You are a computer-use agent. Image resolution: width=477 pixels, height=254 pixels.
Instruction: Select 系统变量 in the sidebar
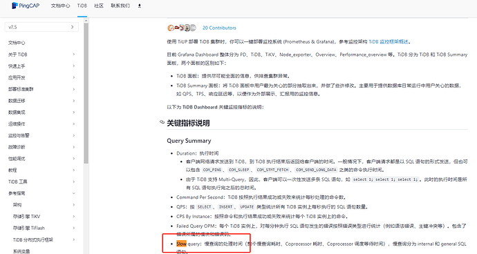tap(21, 251)
